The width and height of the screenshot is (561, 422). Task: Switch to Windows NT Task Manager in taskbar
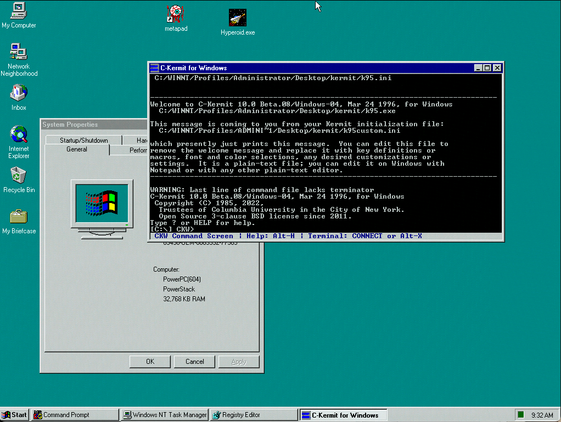coord(165,415)
